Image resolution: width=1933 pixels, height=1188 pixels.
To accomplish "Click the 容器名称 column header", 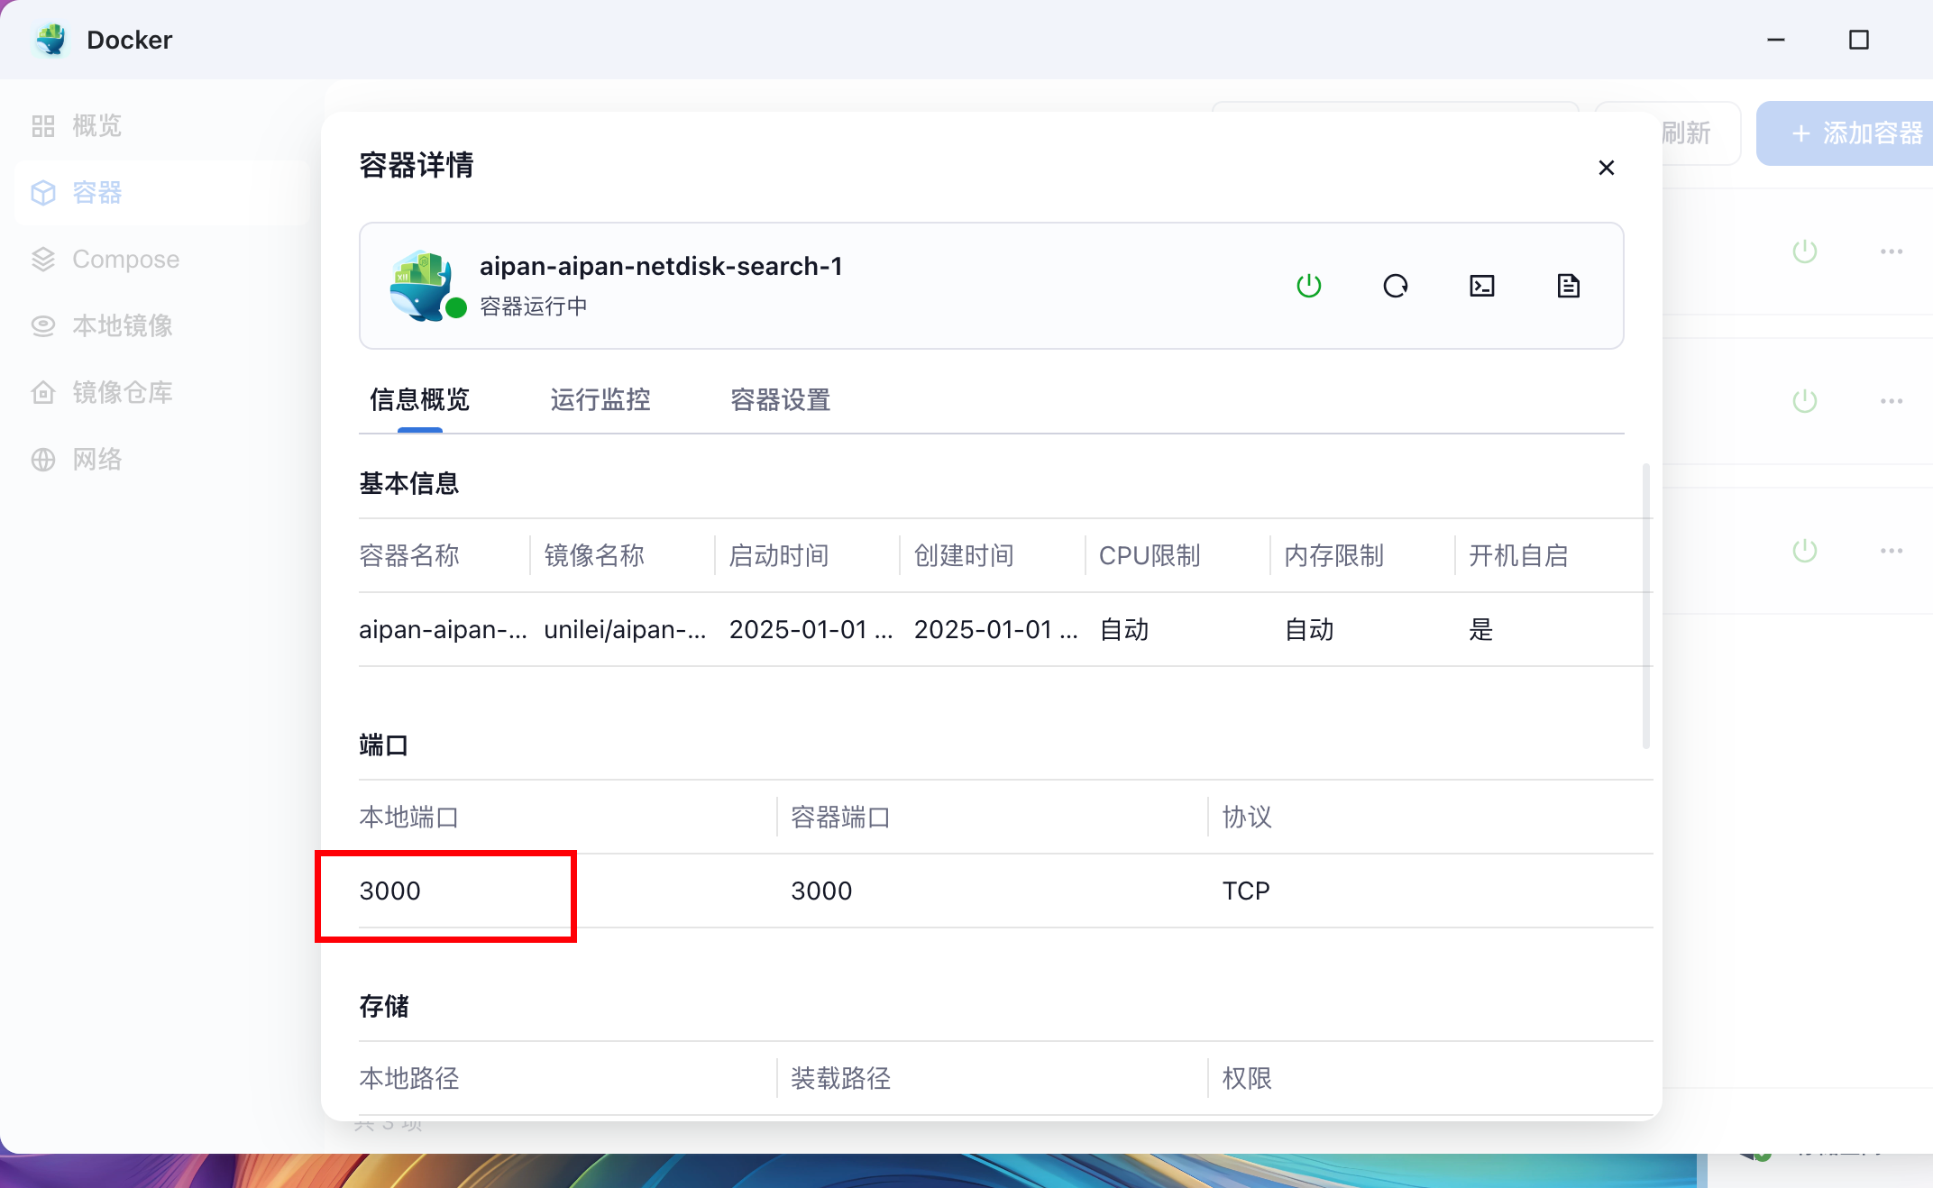I will pyautogui.click(x=409, y=555).
